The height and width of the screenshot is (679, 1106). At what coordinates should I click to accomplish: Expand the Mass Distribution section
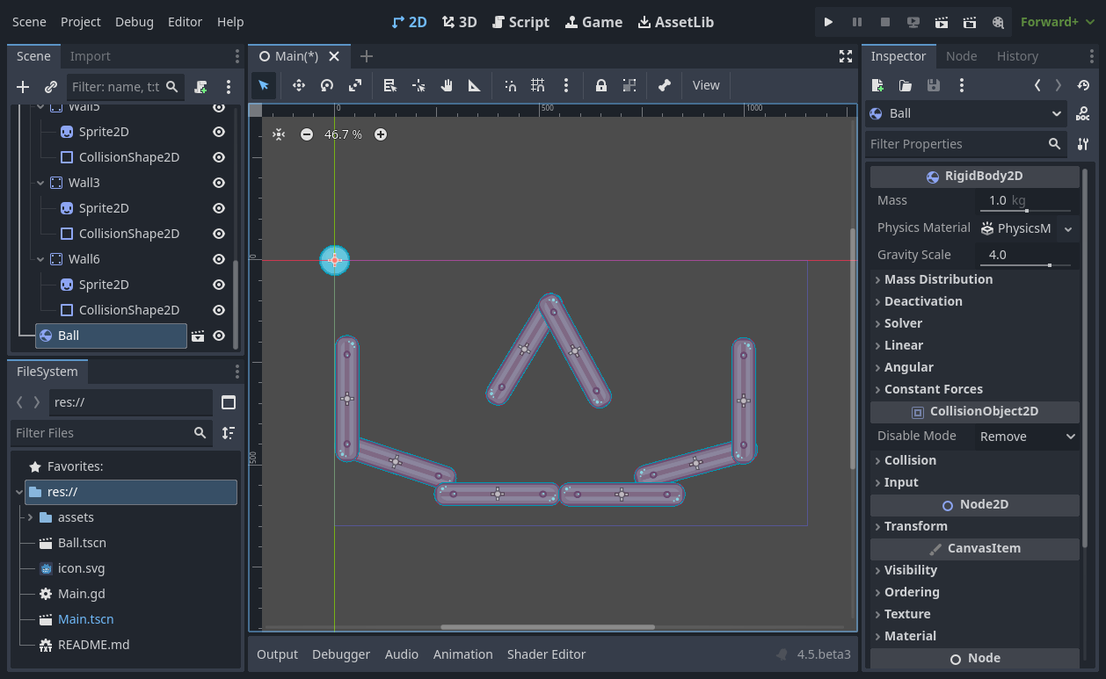937,279
